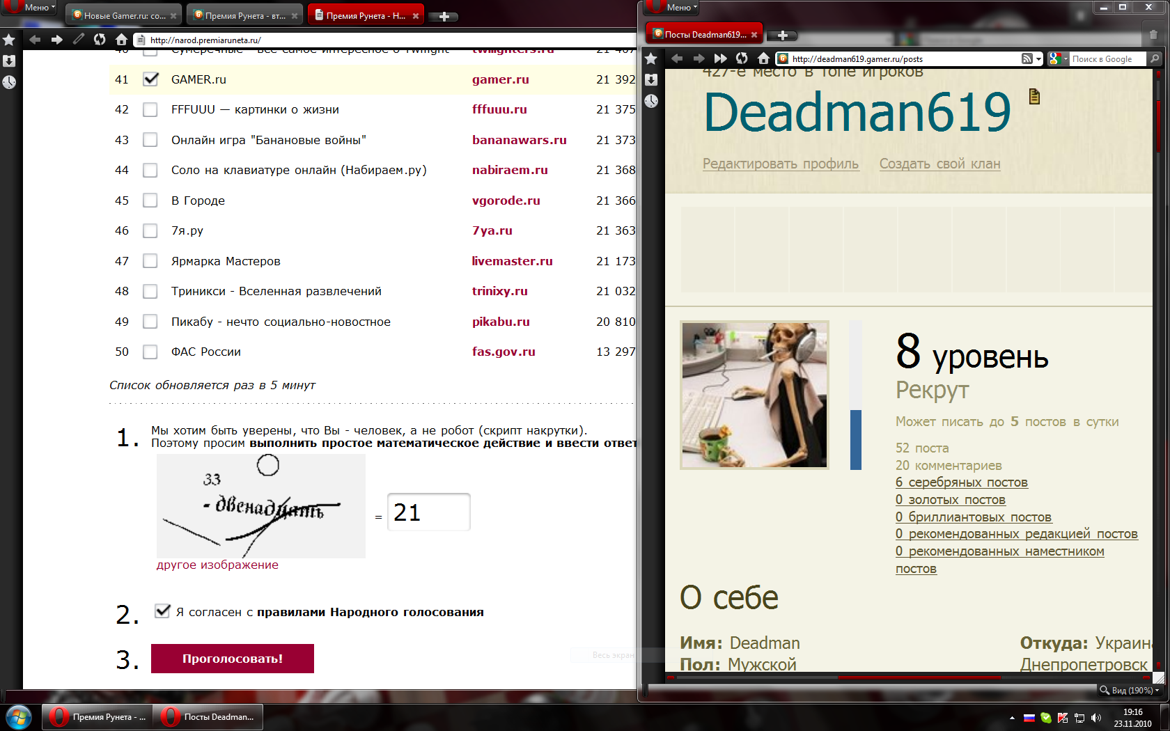The image size is (1170, 731).
Task: Open closed tabs trash icon in right window
Action: pos(1153,35)
